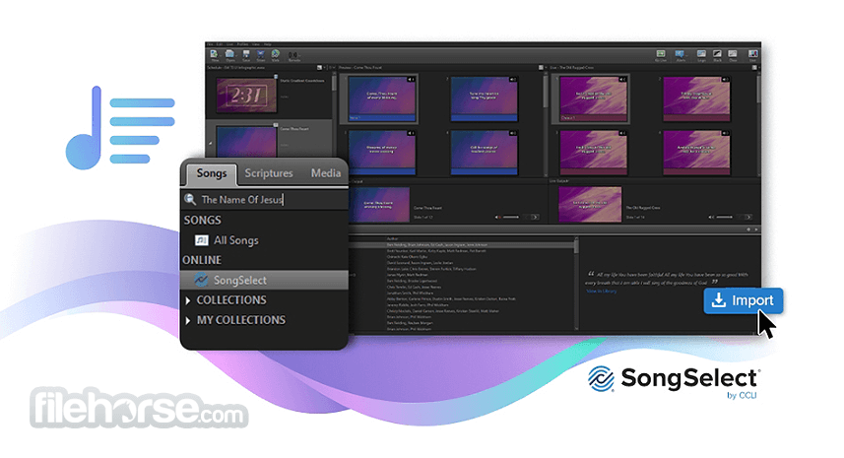Screen dimensions: 844x458
Task: Switch to the Songs tab
Action: point(211,172)
